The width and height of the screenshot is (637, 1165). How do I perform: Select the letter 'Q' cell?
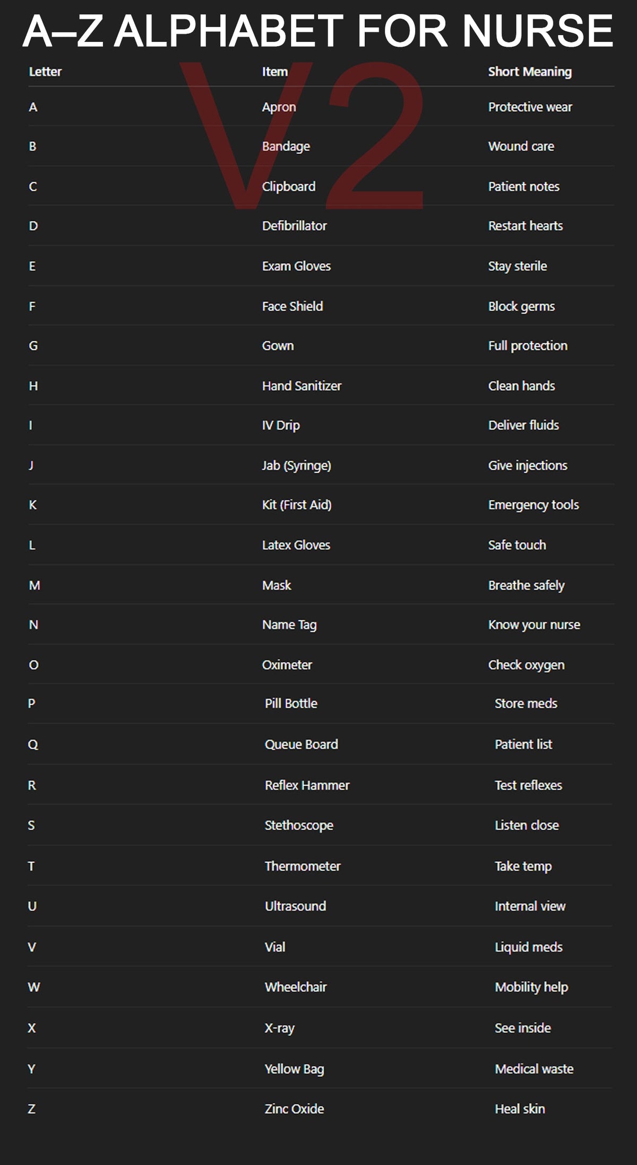[x=33, y=744]
